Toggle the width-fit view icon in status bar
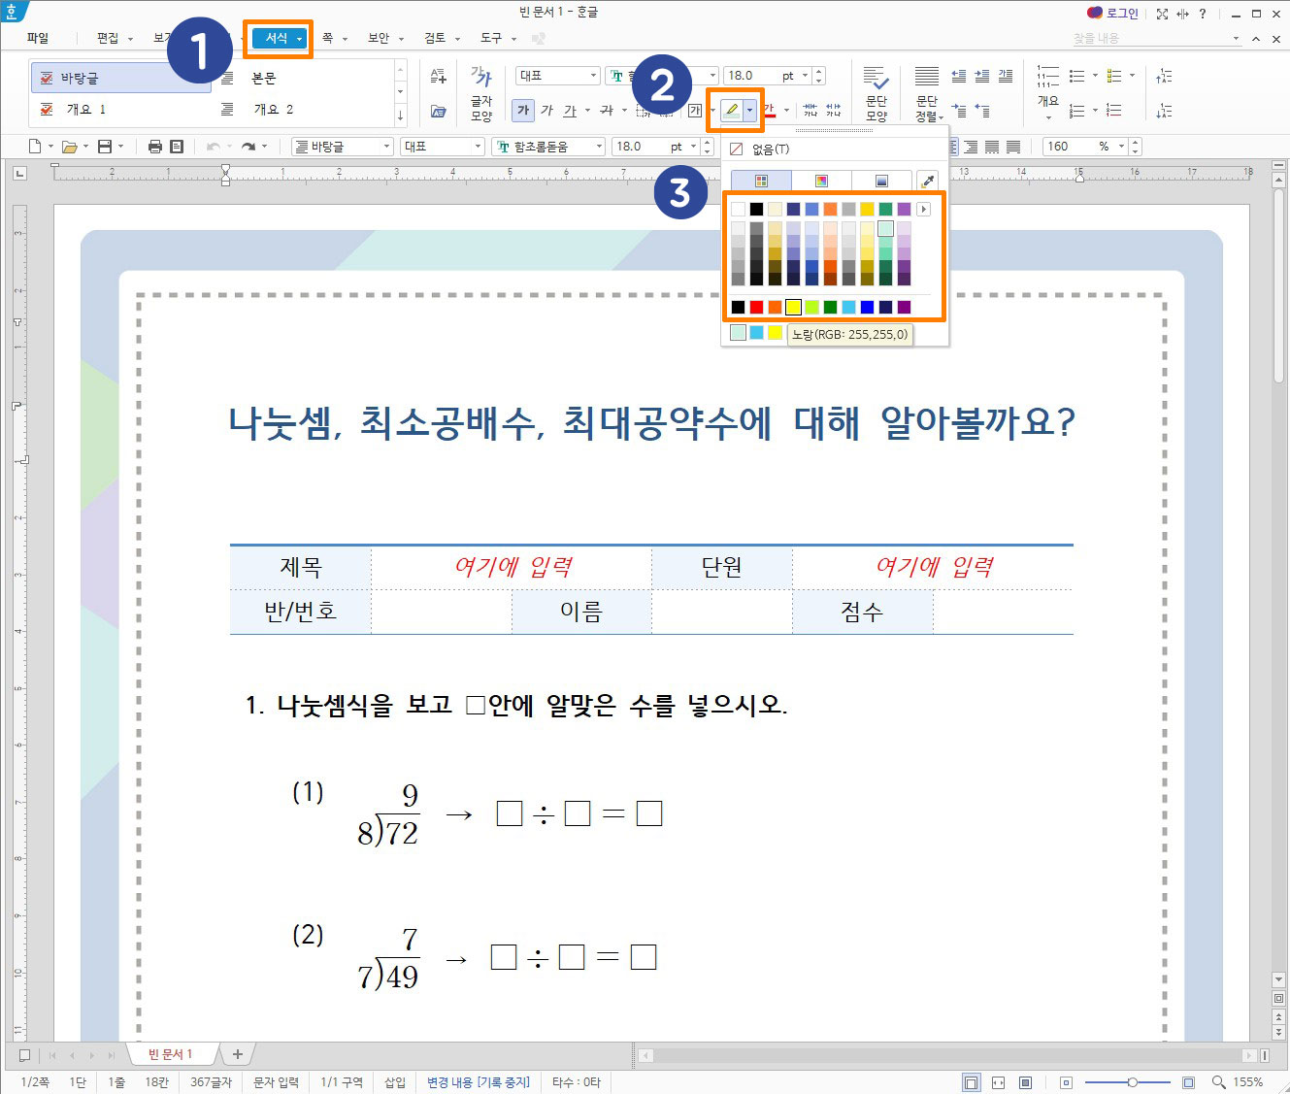1290x1094 pixels. click(x=998, y=1082)
